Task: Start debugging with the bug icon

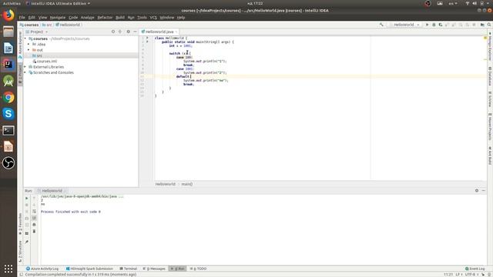Action: click(x=434, y=25)
